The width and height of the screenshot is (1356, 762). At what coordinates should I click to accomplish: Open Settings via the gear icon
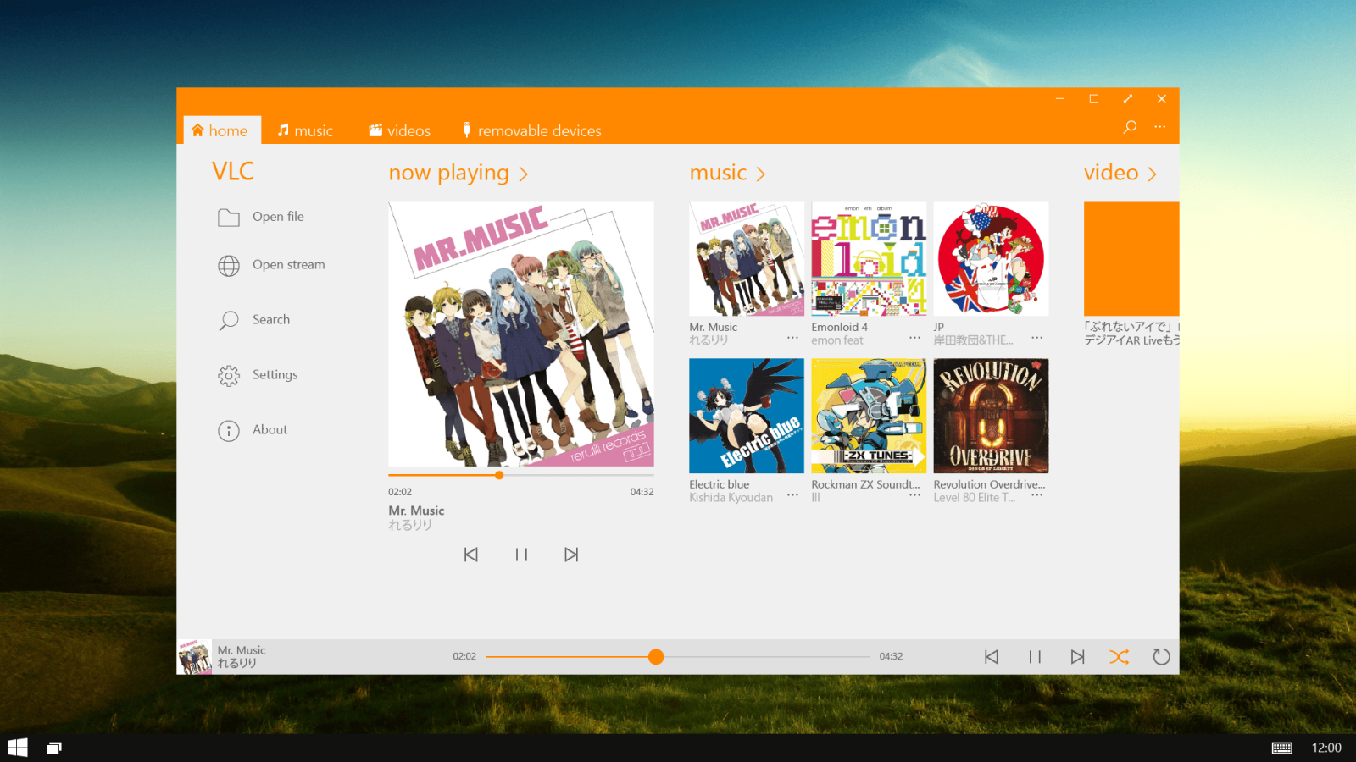pos(229,376)
